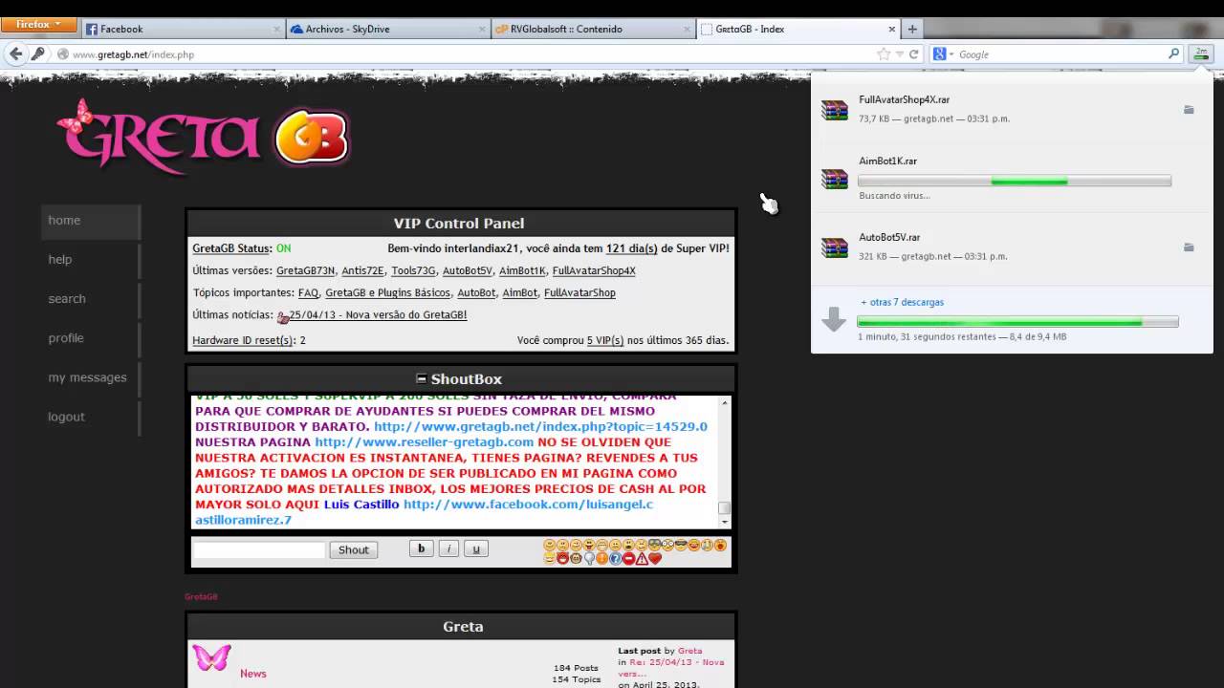Viewport: 1224px width, 688px height.
Task: Open the AutoBot5V version link
Action: [468, 270]
